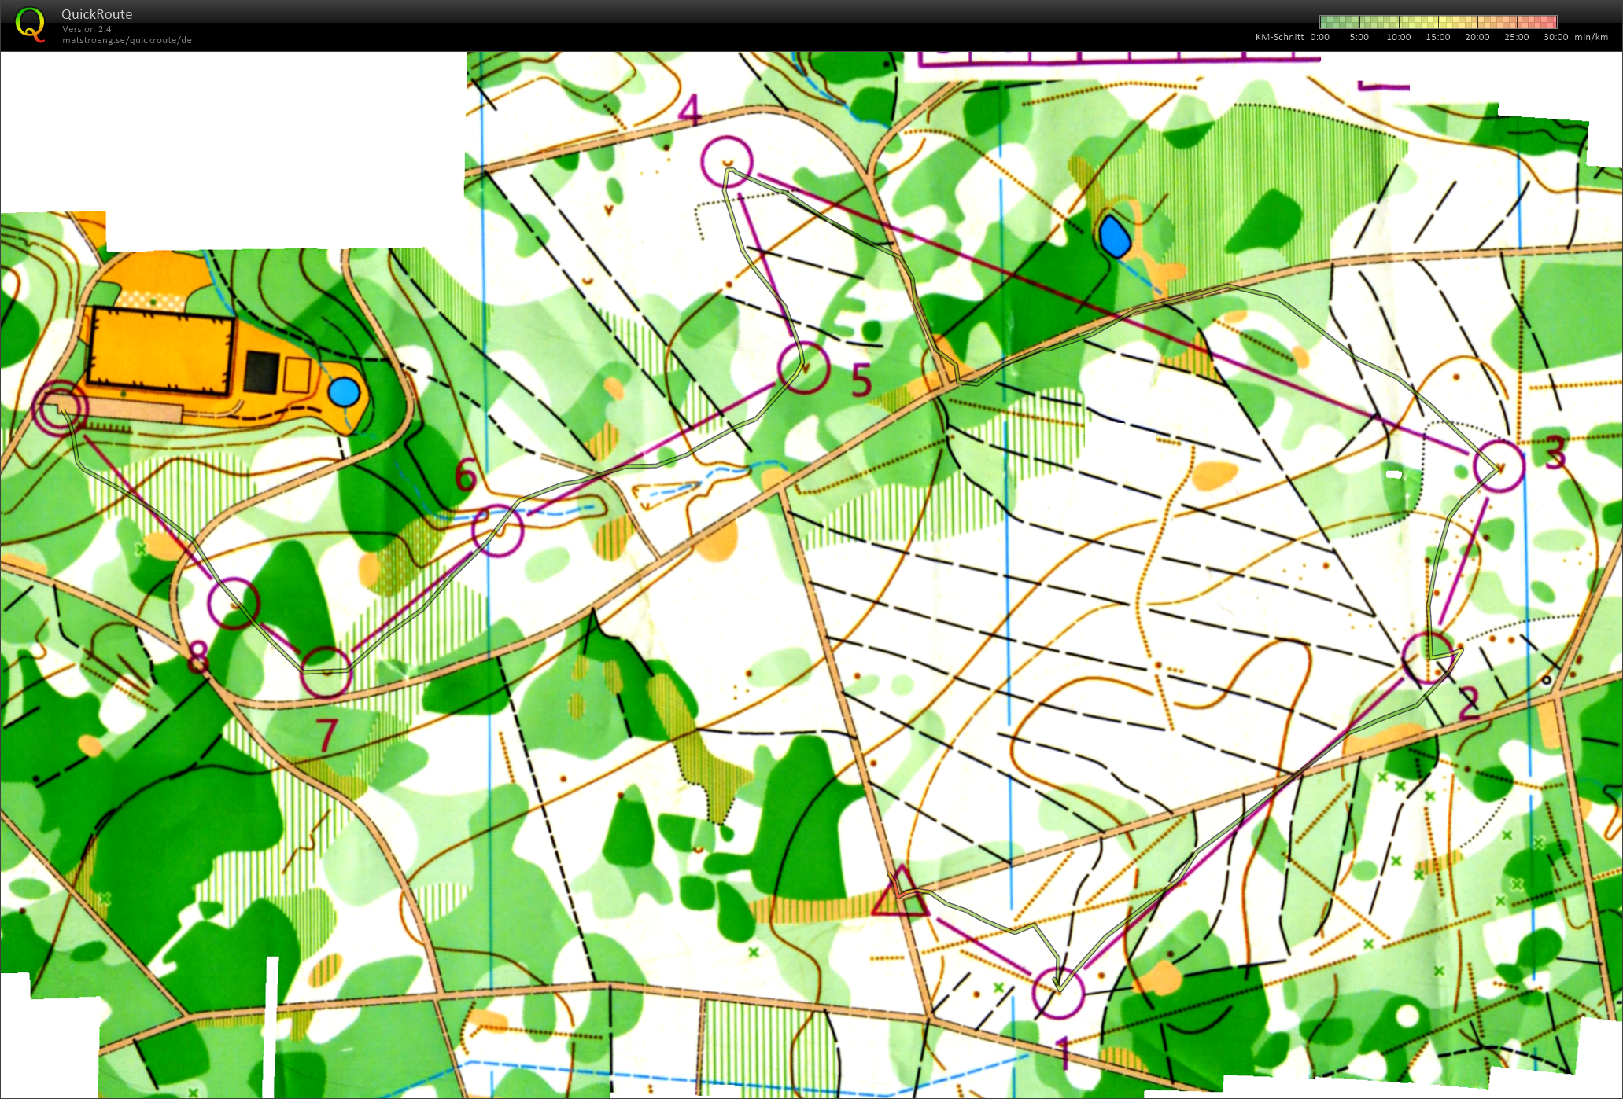1623x1099 pixels.
Task: Click the QuickRoute Q logo
Action: (x=30, y=24)
